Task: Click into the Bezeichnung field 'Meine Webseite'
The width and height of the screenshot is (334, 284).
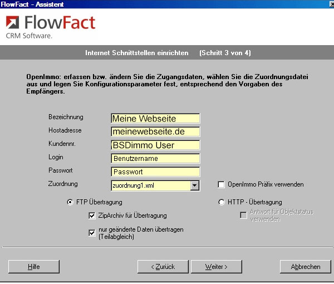Action: coord(155,119)
